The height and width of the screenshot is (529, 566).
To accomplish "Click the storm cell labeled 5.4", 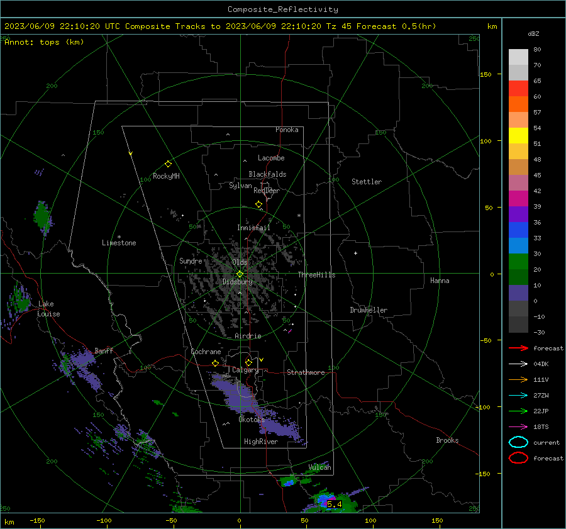I will pos(335,504).
